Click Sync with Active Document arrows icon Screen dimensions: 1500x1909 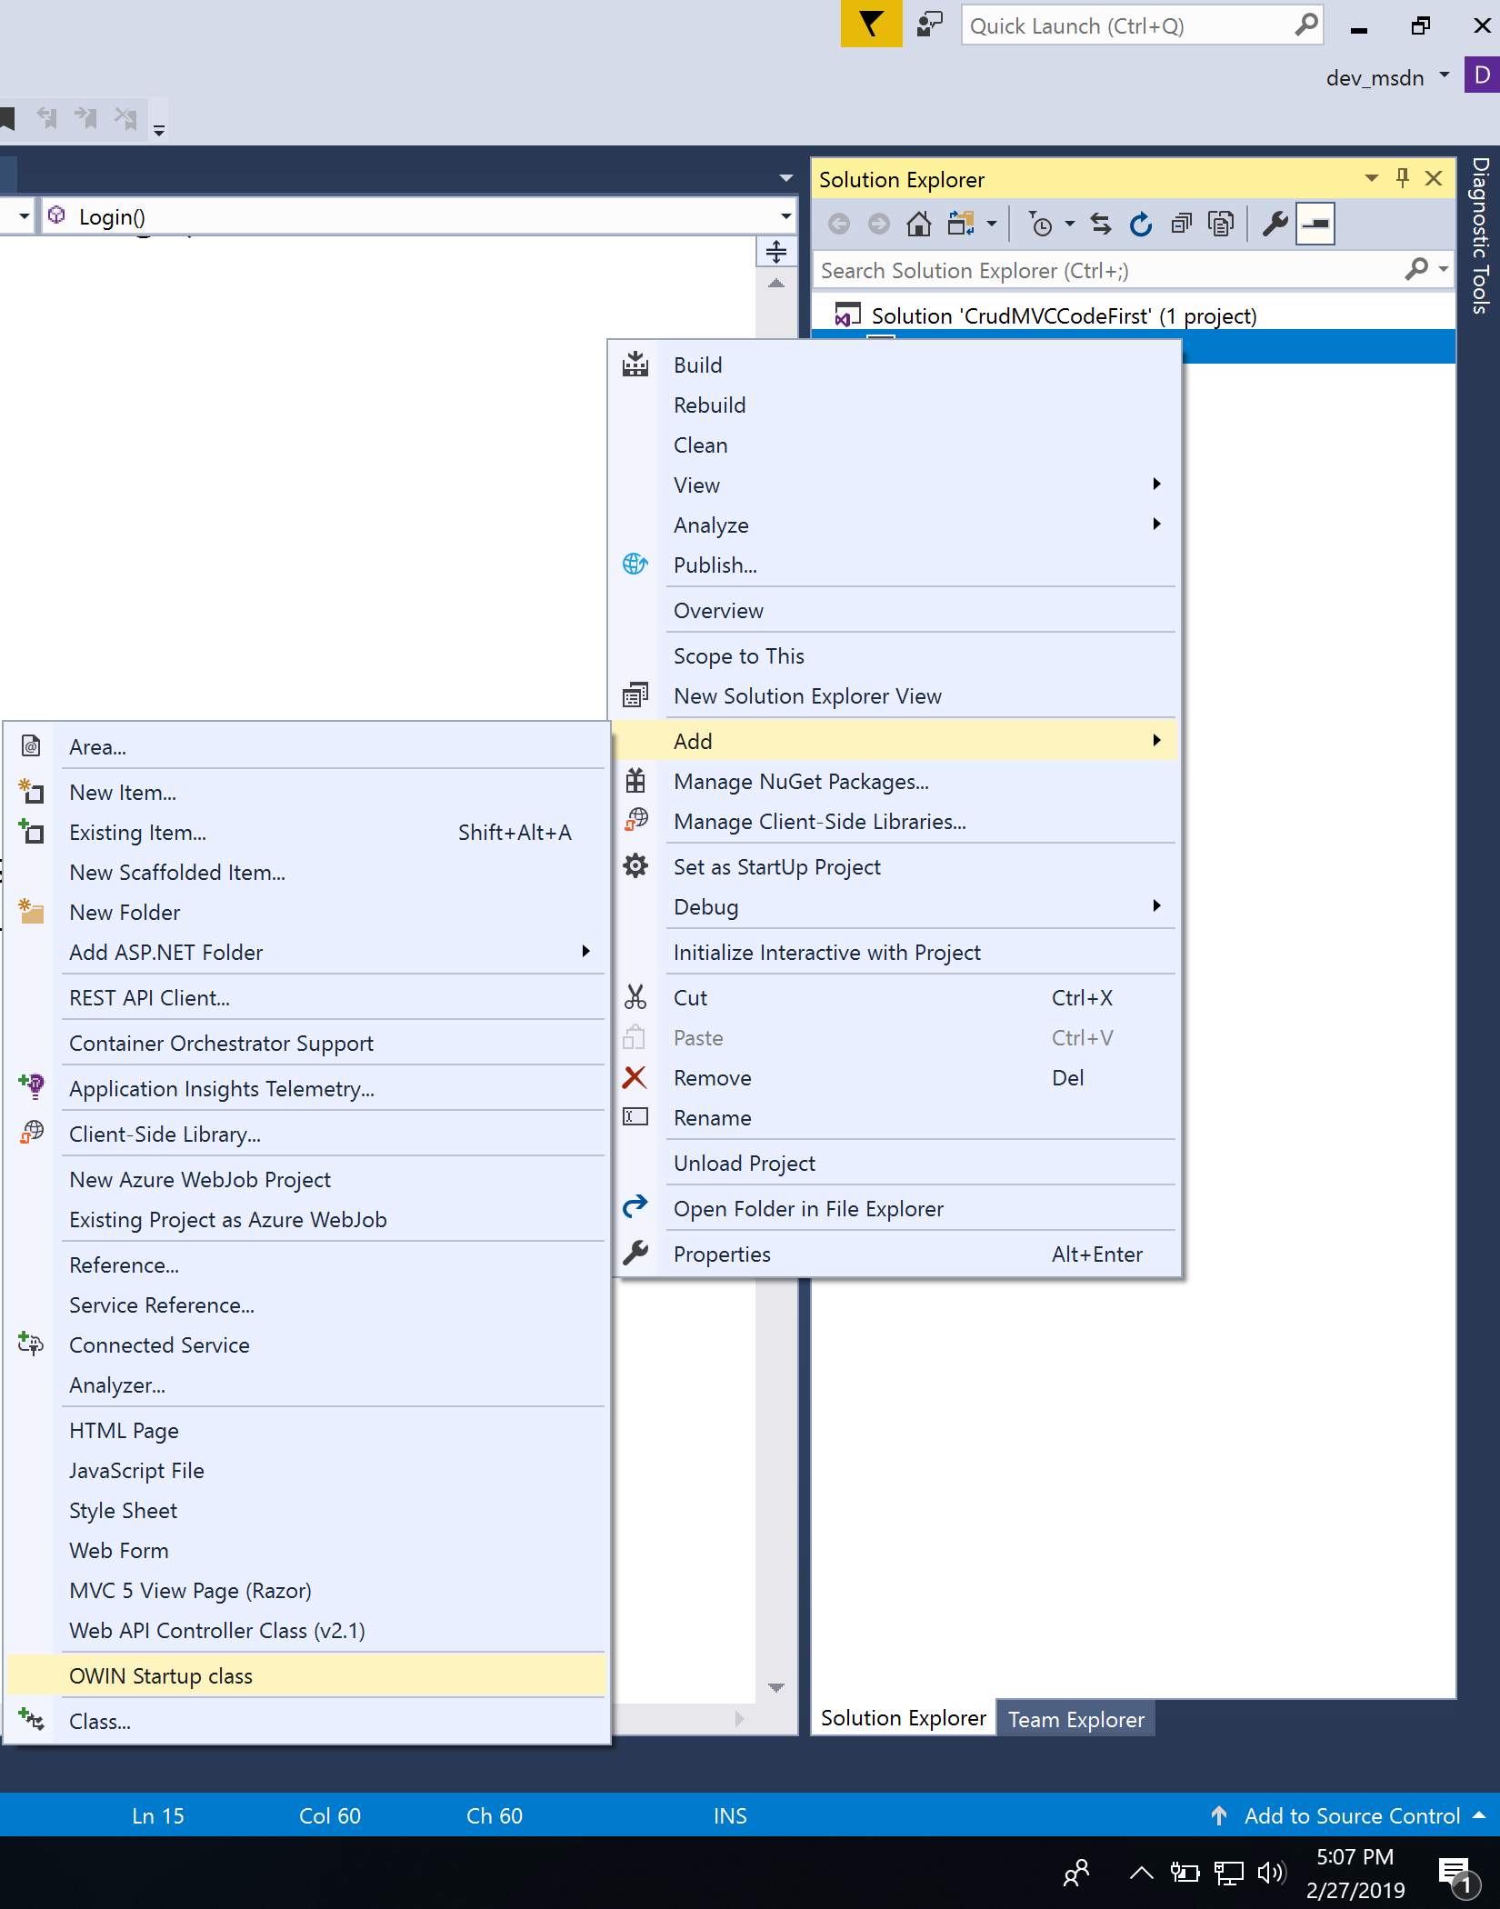click(x=1100, y=224)
